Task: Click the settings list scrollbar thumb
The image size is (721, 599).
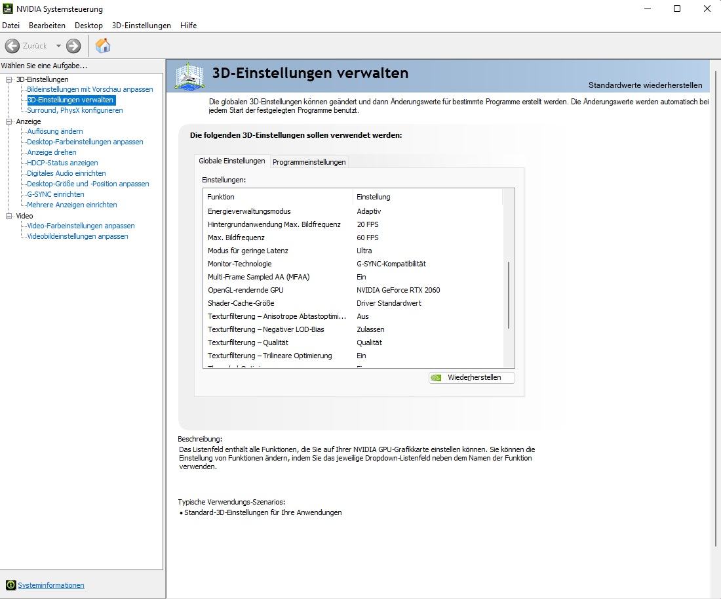Action: click(x=509, y=295)
